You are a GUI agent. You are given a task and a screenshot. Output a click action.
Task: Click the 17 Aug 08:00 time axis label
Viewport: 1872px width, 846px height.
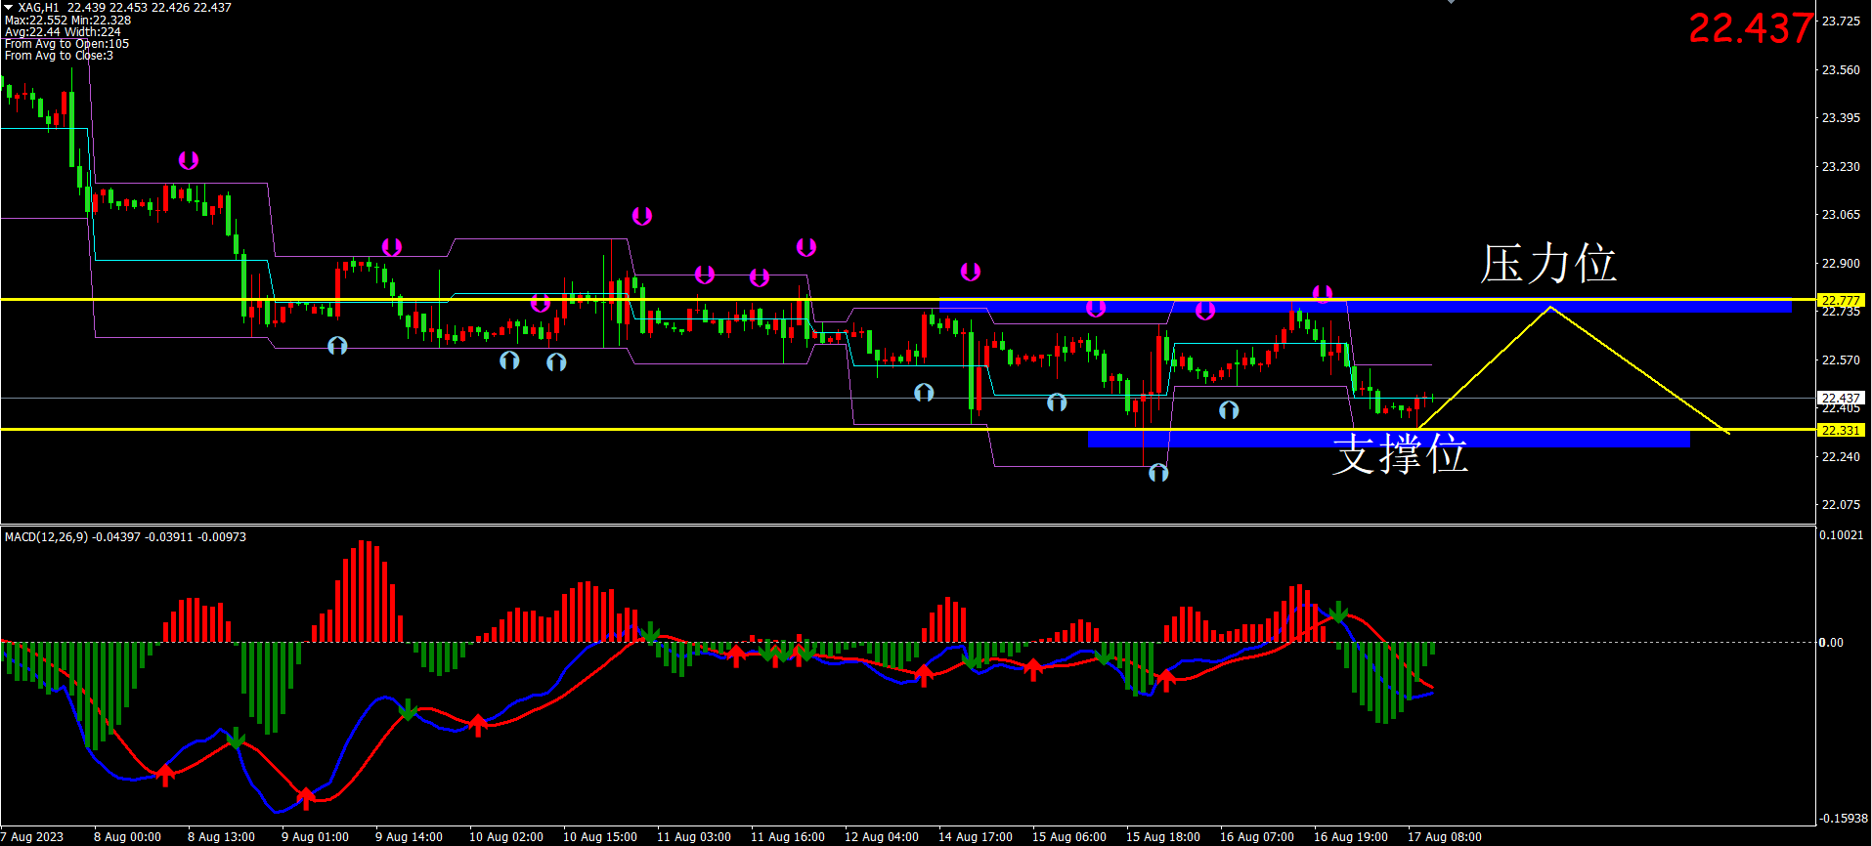point(1444,837)
